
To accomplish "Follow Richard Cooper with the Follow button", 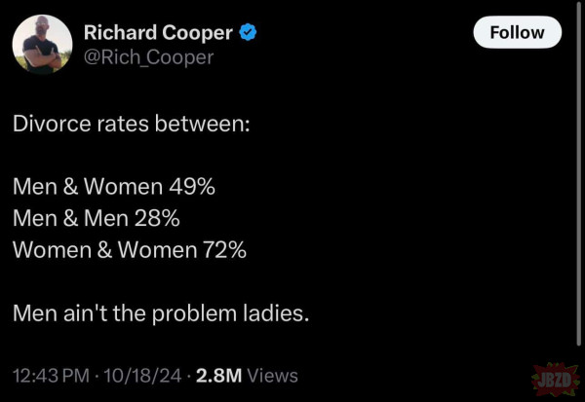I will pos(517,32).
